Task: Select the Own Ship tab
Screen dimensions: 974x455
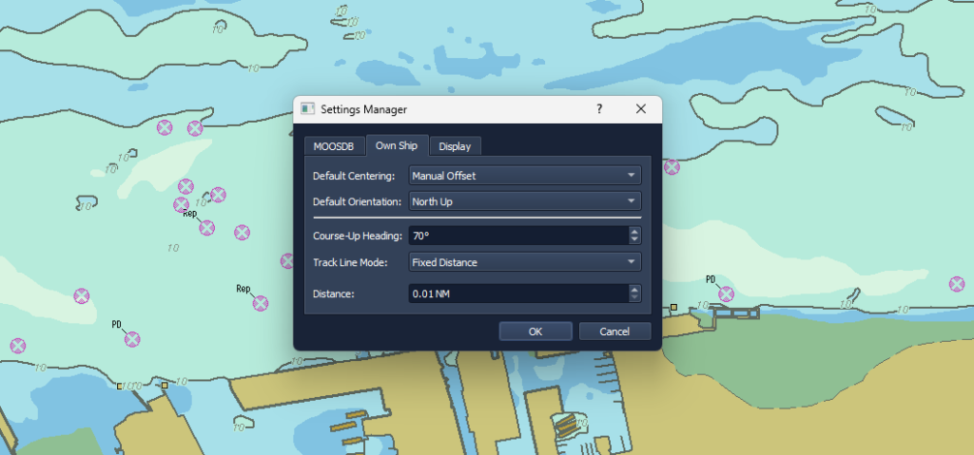Action: 398,145
